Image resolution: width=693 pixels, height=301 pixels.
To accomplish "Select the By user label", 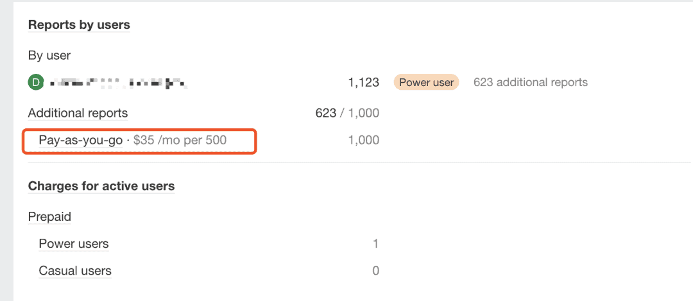I will tap(49, 55).
